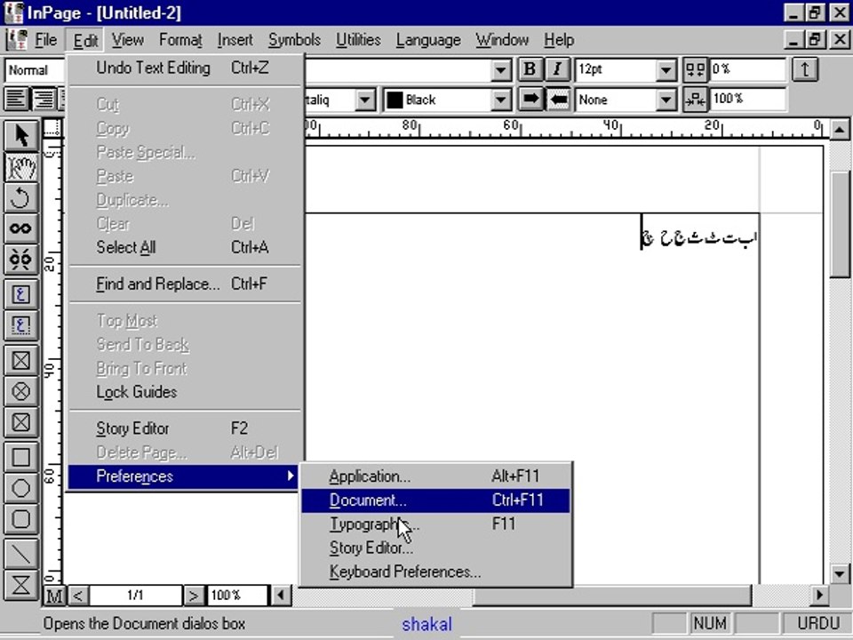This screenshot has height=640, width=853.
Task: Choose Story Editor... in Preferences submenu
Action: pyautogui.click(x=435, y=548)
